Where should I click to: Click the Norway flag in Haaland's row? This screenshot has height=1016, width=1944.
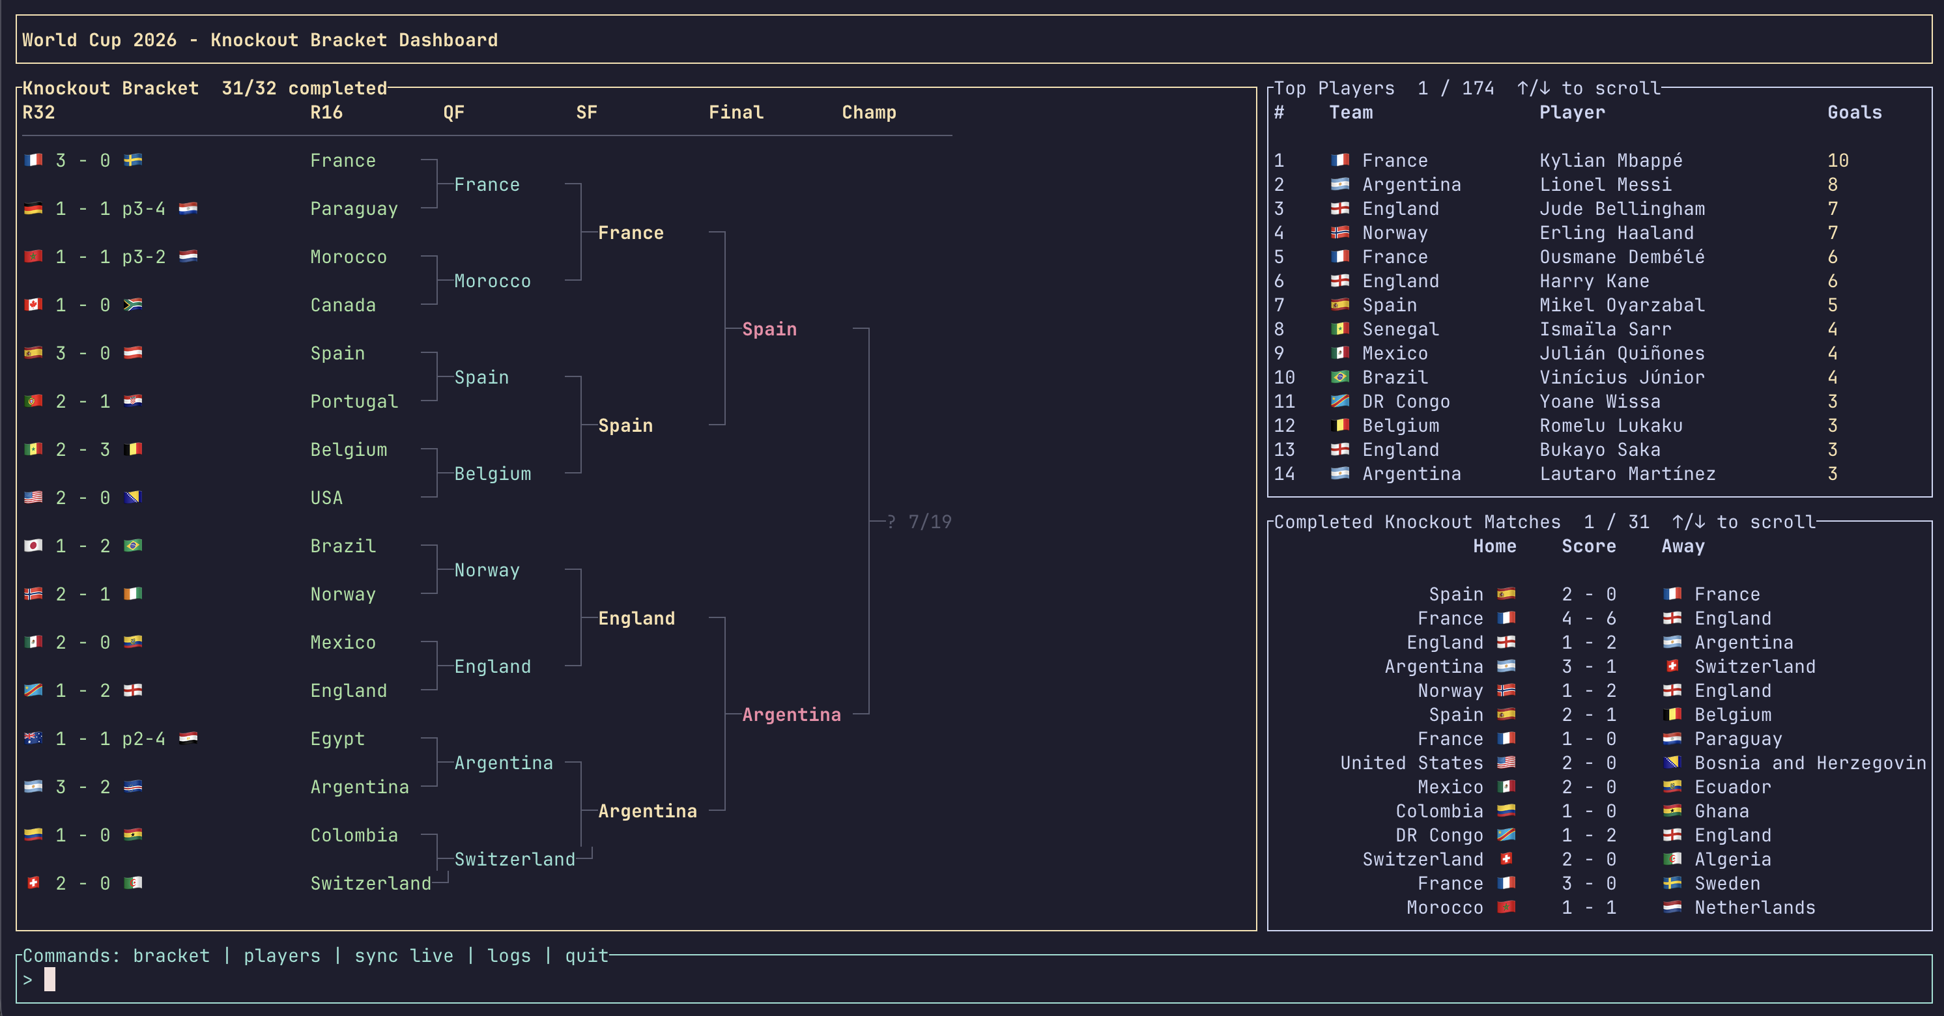[1340, 233]
